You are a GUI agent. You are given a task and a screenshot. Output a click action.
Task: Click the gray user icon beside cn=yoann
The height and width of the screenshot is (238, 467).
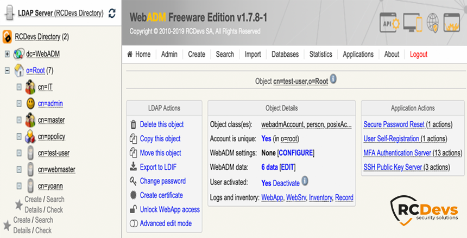click(30, 186)
